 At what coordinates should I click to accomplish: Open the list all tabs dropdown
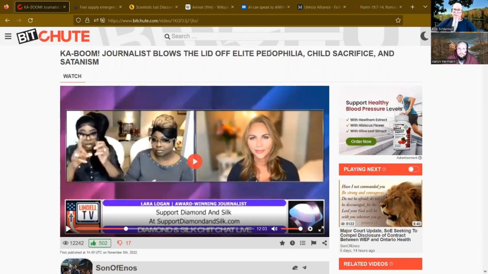pyautogui.click(x=425, y=7)
